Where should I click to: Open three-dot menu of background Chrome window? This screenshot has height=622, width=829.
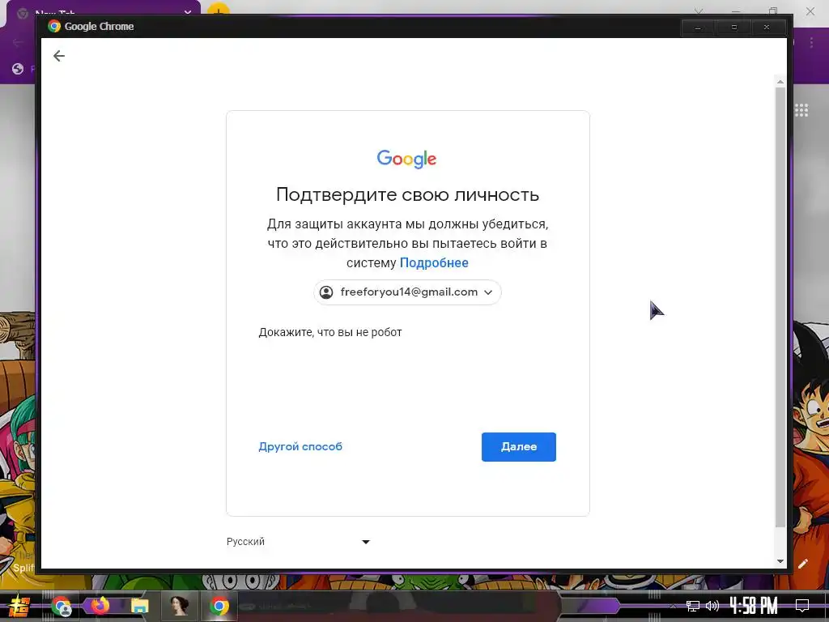coord(811,43)
